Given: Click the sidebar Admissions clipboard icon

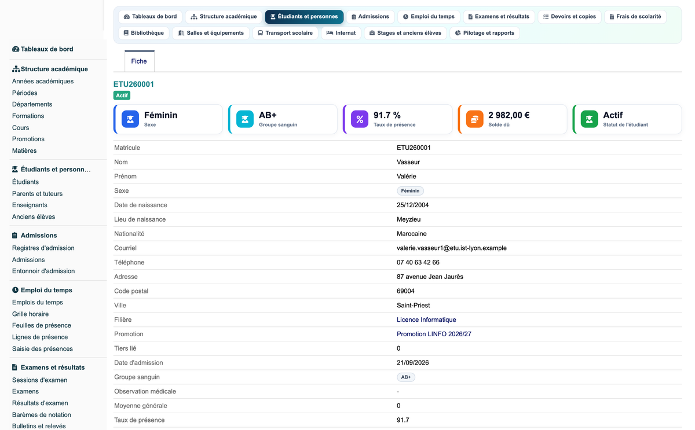Looking at the screenshot, I should 15,236.
